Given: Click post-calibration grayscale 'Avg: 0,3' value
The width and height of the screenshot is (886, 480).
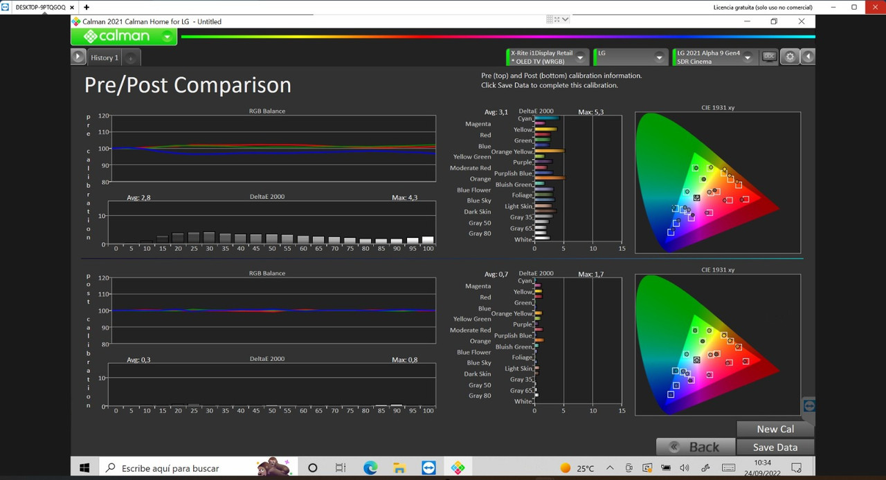Looking at the screenshot, I should [x=138, y=360].
